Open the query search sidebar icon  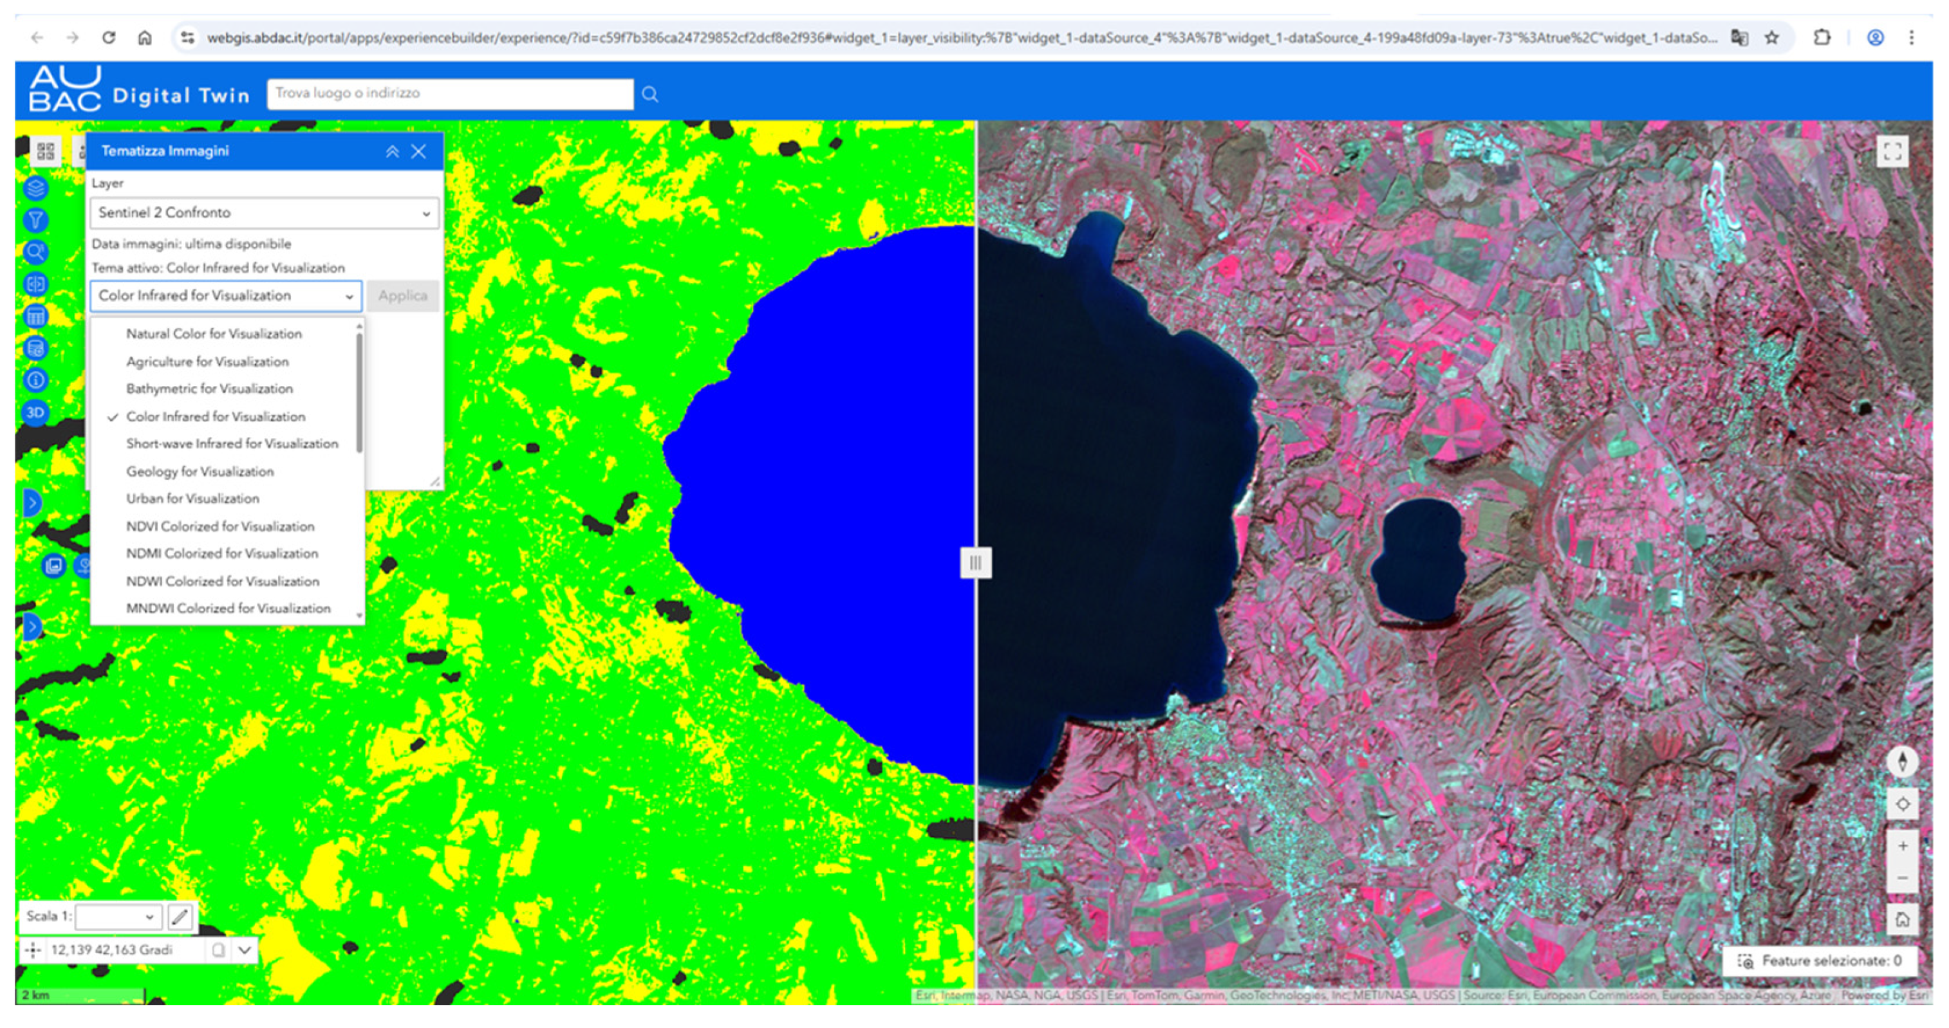tap(35, 252)
